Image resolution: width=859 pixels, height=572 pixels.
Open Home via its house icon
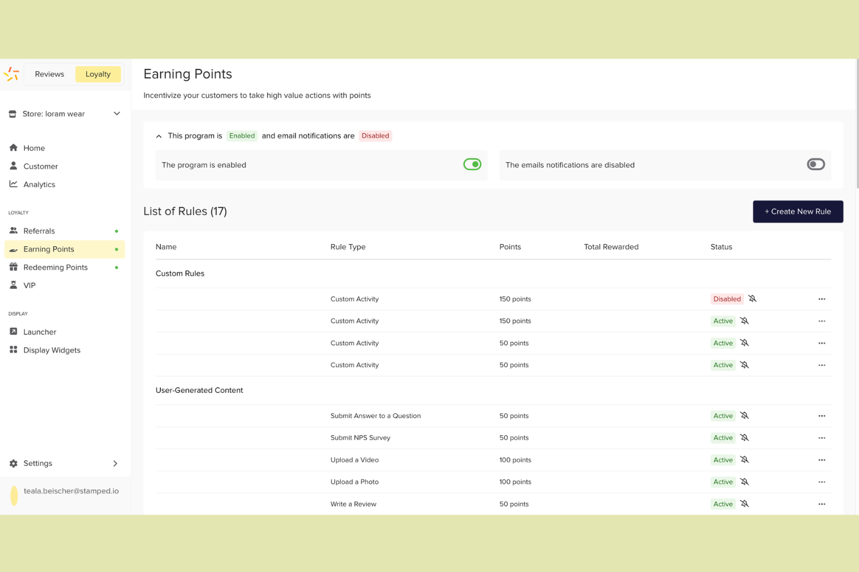coord(13,148)
